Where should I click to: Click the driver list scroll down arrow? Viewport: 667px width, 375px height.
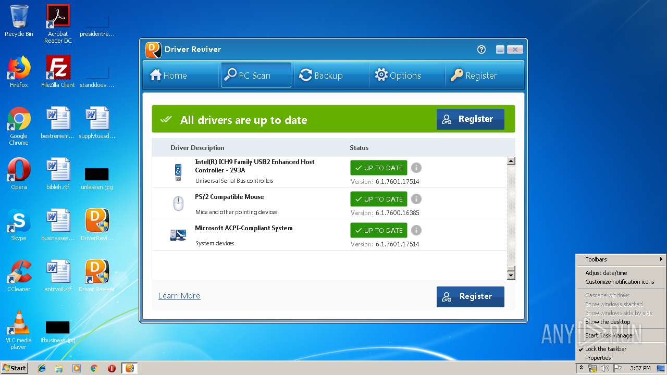pos(511,275)
